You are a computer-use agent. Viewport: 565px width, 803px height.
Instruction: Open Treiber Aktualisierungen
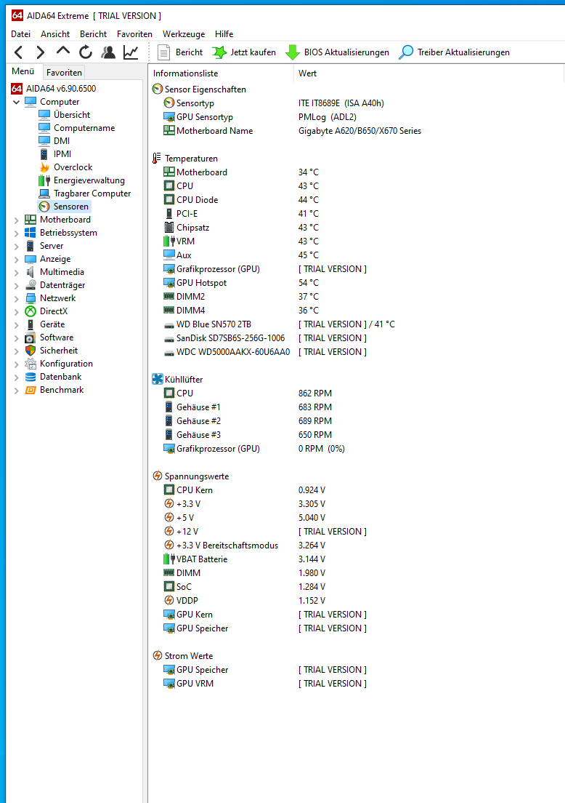[x=454, y=52]
